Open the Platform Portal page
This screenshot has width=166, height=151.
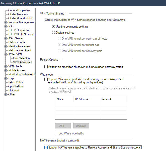(17, 42)
